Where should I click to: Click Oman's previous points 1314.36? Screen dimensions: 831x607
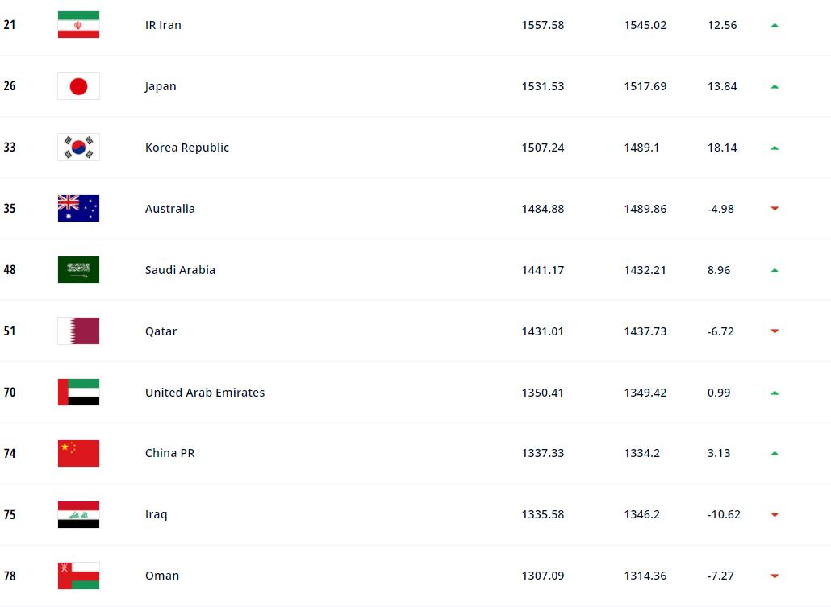tap(645, 576)
